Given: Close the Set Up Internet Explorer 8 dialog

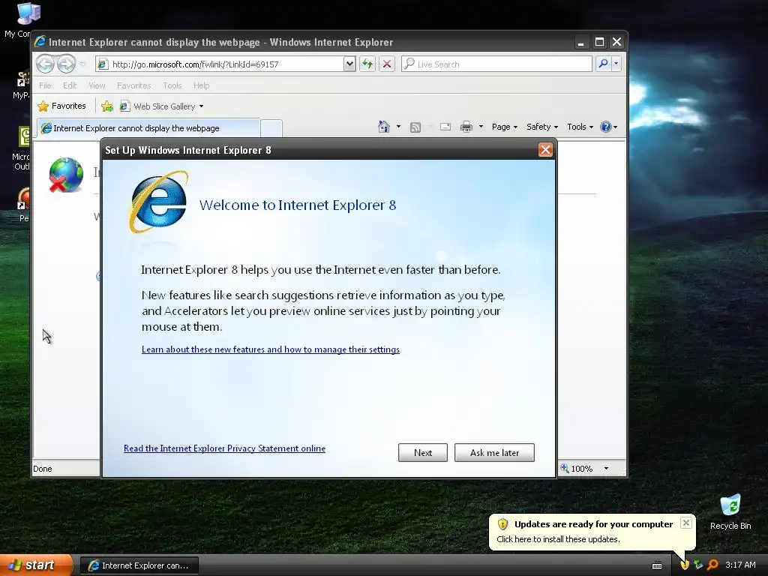Looking at the screenshot, I should coord(545,150).
